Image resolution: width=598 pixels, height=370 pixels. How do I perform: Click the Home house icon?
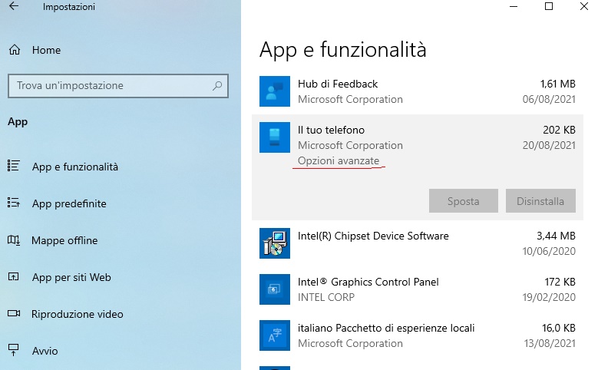(15, 50)
